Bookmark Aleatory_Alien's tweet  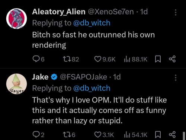click(158, 59)
